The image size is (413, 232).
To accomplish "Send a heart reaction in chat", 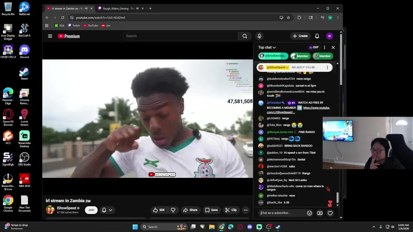I will click(x=330, y=213).
